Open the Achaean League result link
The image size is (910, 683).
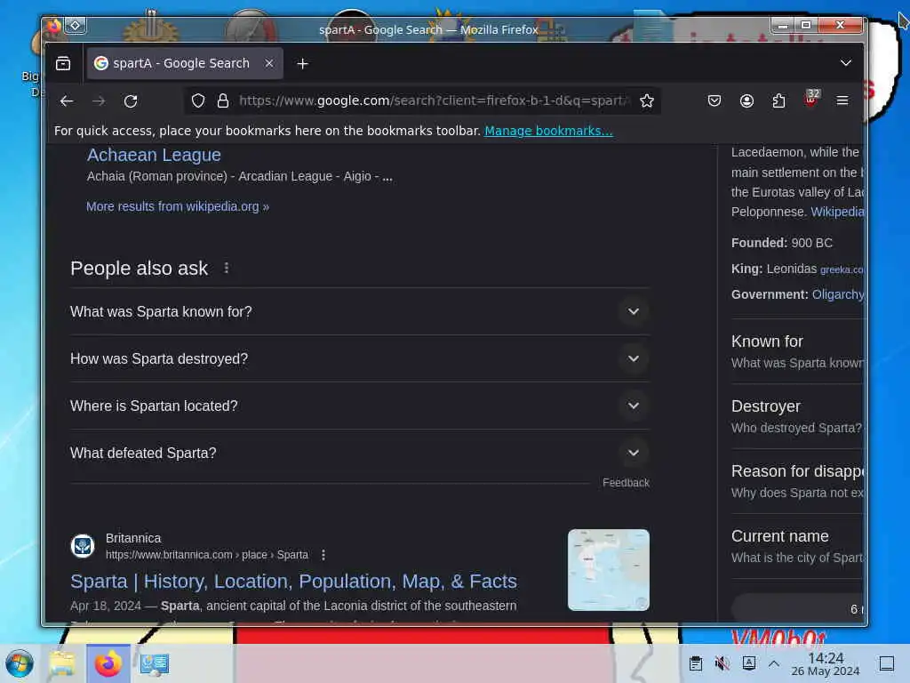click(154, 155)
